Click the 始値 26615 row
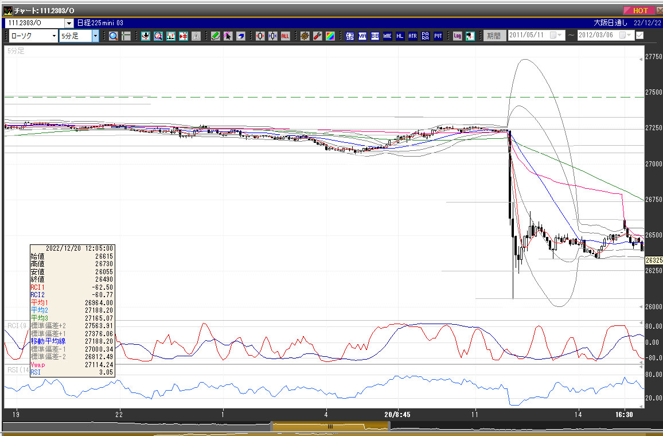This screenshot has height=436, width=663. coord(72,256)
